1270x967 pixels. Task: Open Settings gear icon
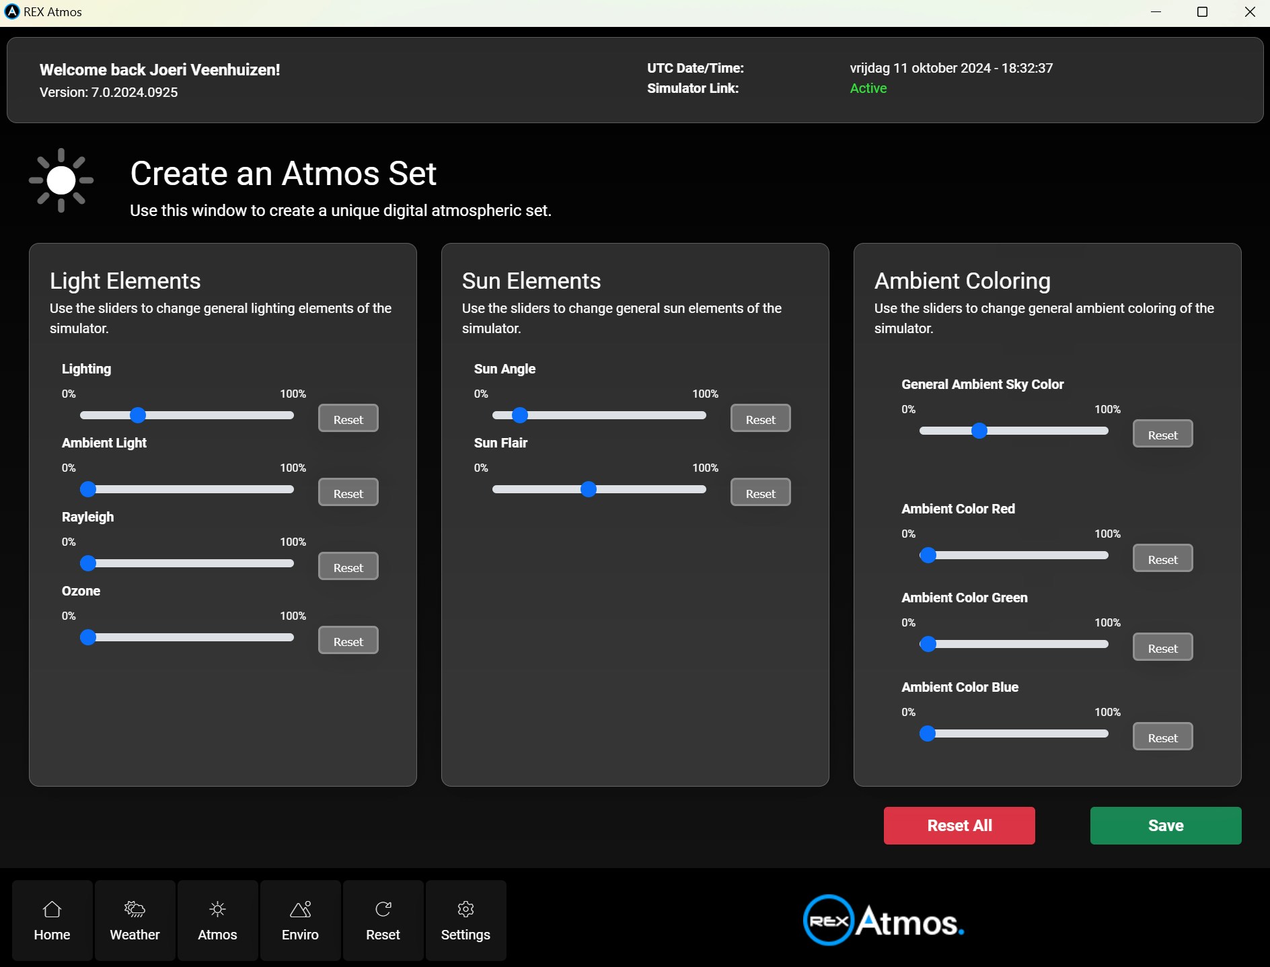[x=465, y=910]
